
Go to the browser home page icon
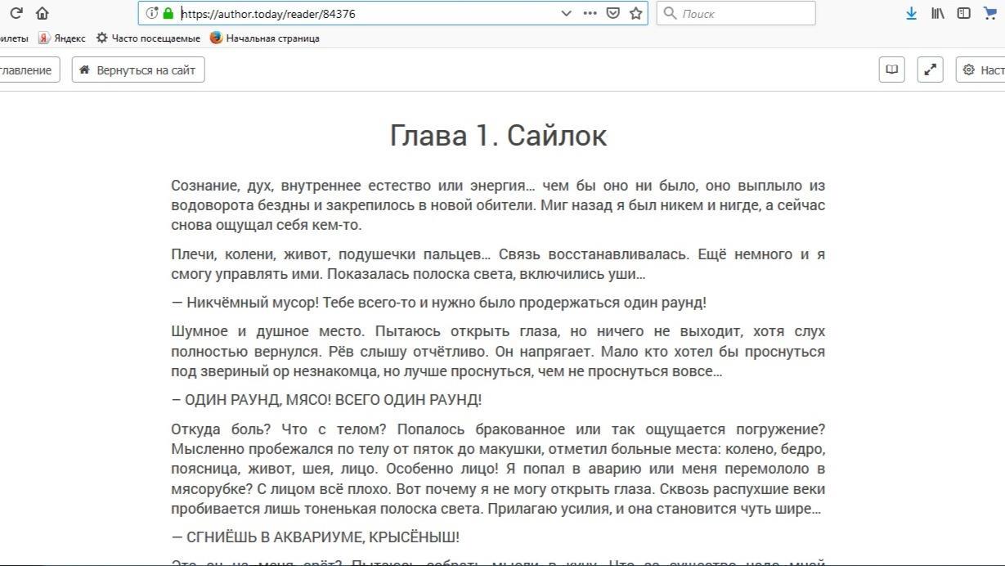[43, 13]
